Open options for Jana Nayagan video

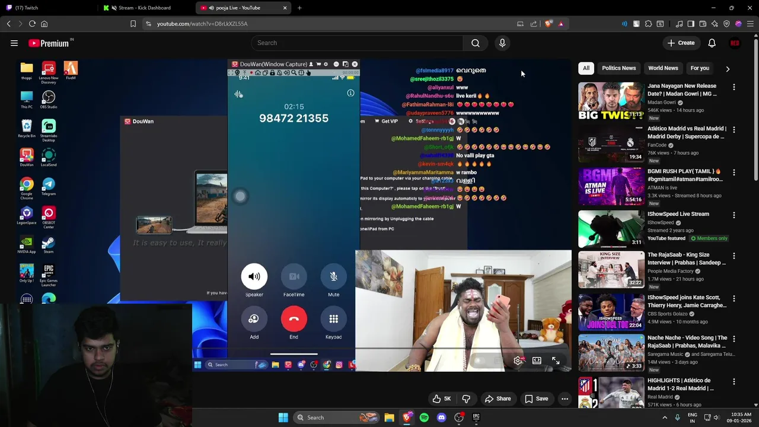(x=734, y=87)
